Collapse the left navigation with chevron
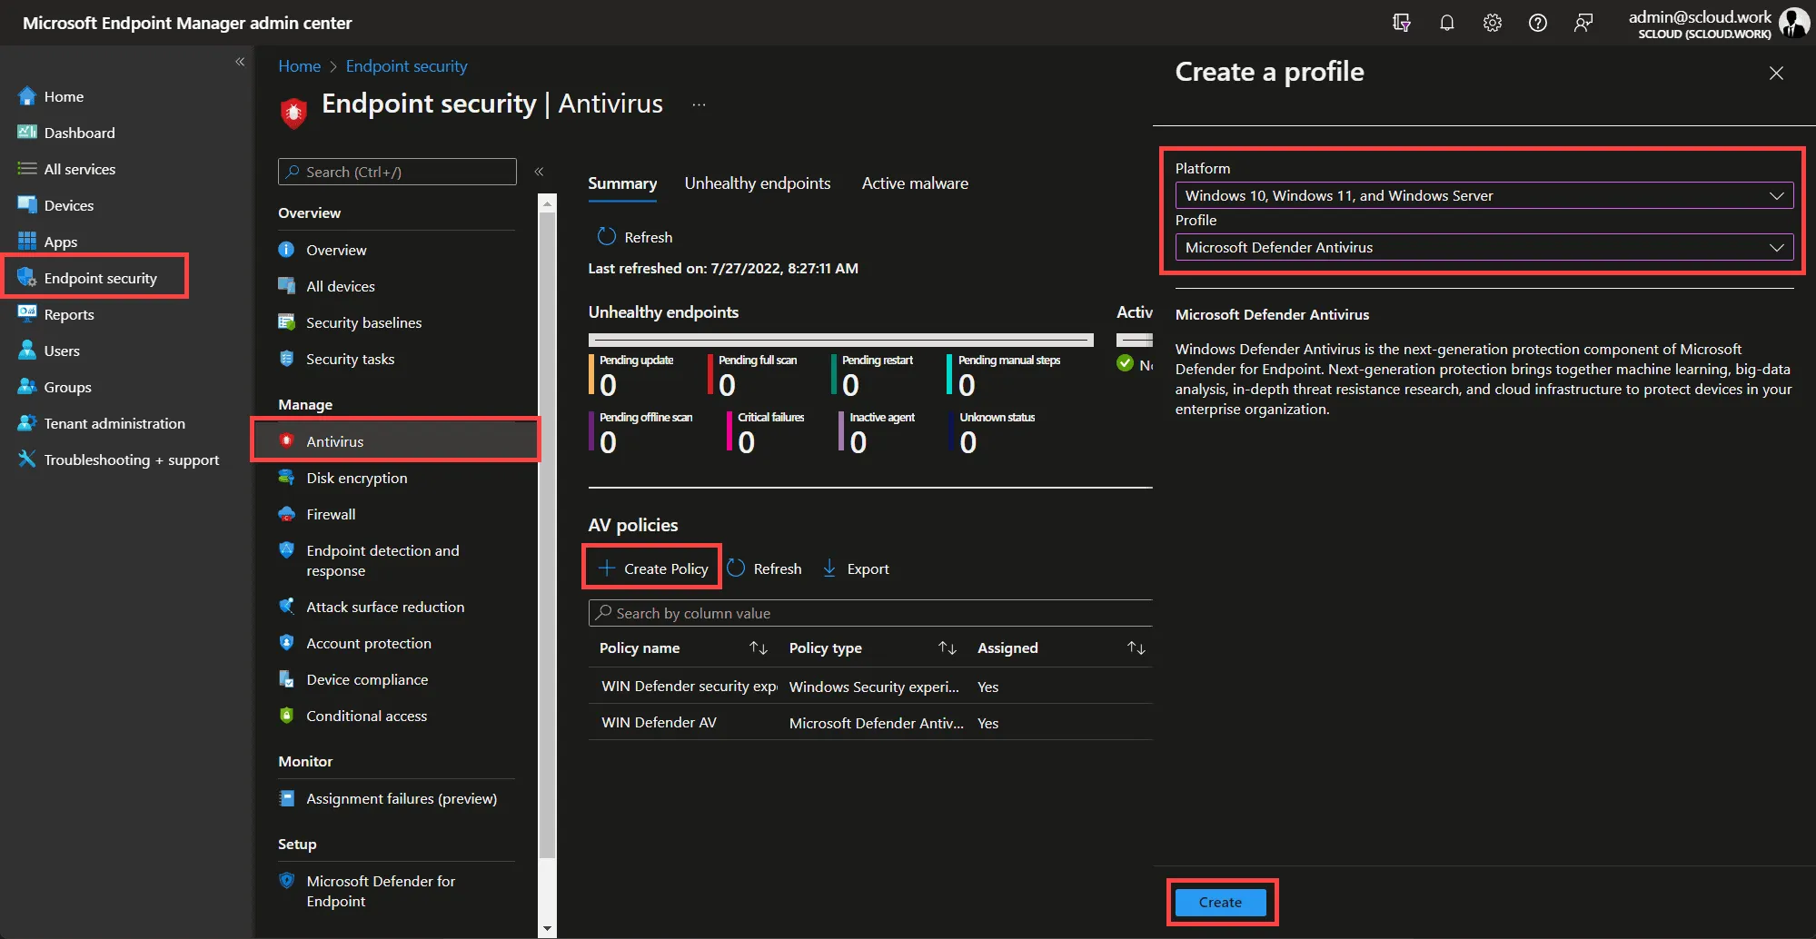The image size is (1816, 939). [x=240, y=62]
